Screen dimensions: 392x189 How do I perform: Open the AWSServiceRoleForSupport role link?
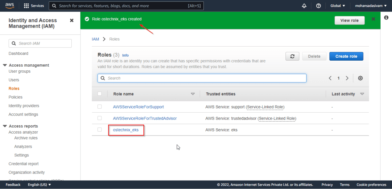[x=138, y=107]
